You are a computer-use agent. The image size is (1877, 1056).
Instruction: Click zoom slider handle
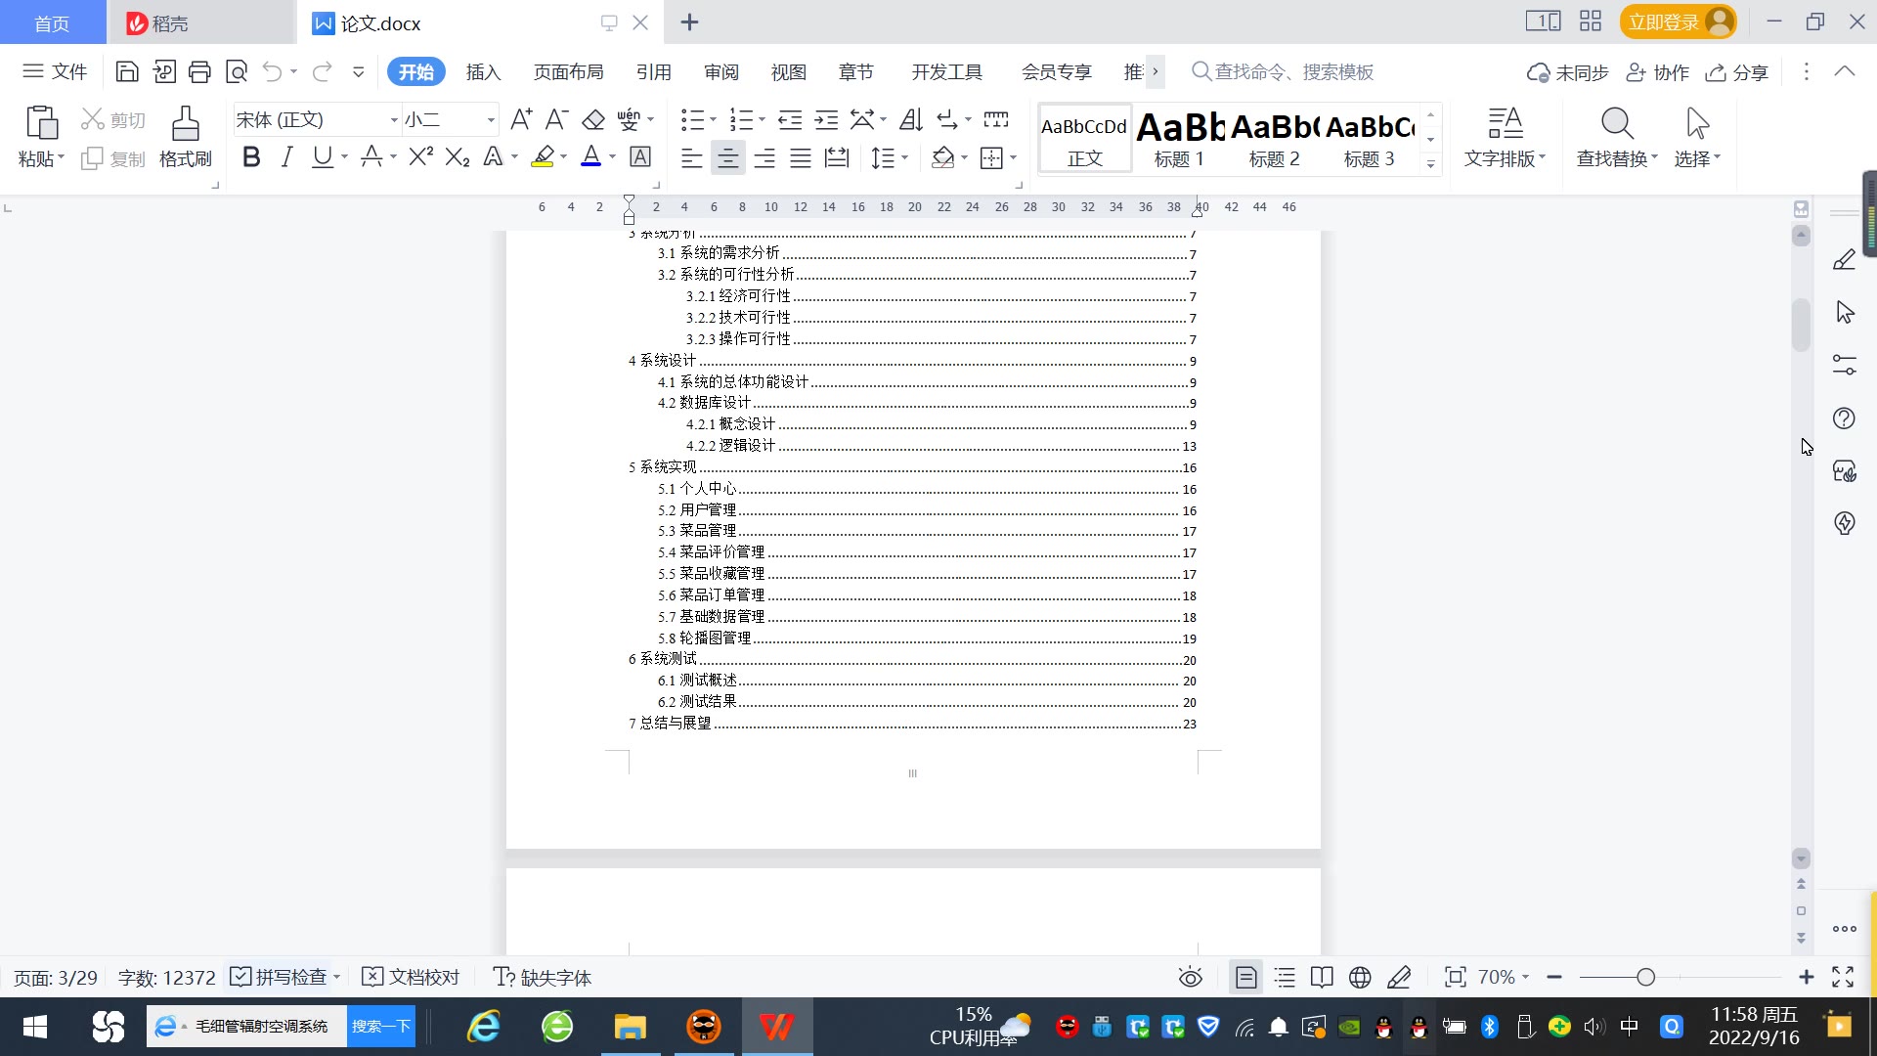tap(1645, 977)
